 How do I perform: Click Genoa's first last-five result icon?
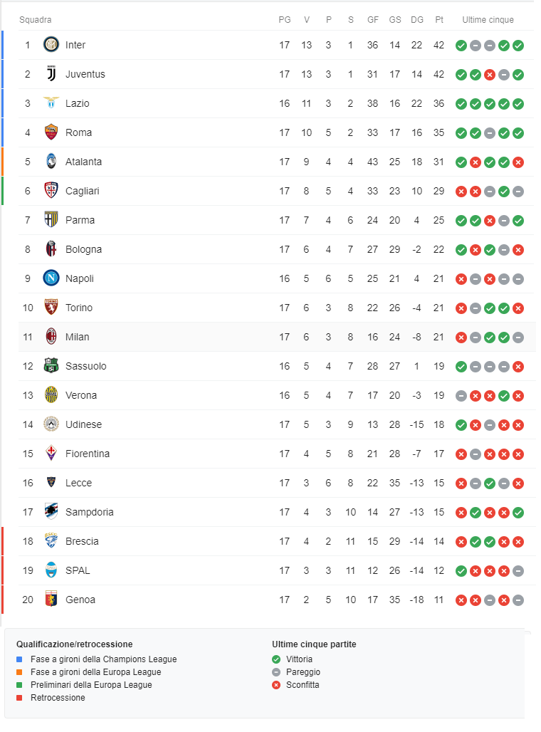[x=461, y=600]
